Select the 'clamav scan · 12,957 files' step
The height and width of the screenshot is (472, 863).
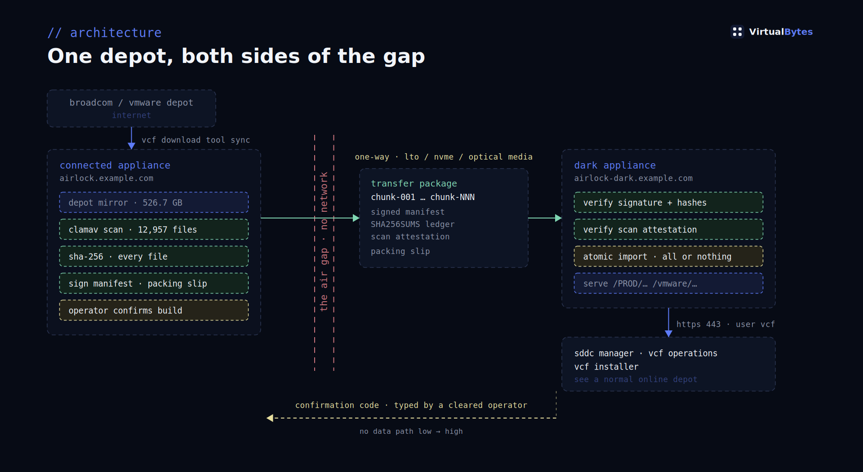click(154, 229)
